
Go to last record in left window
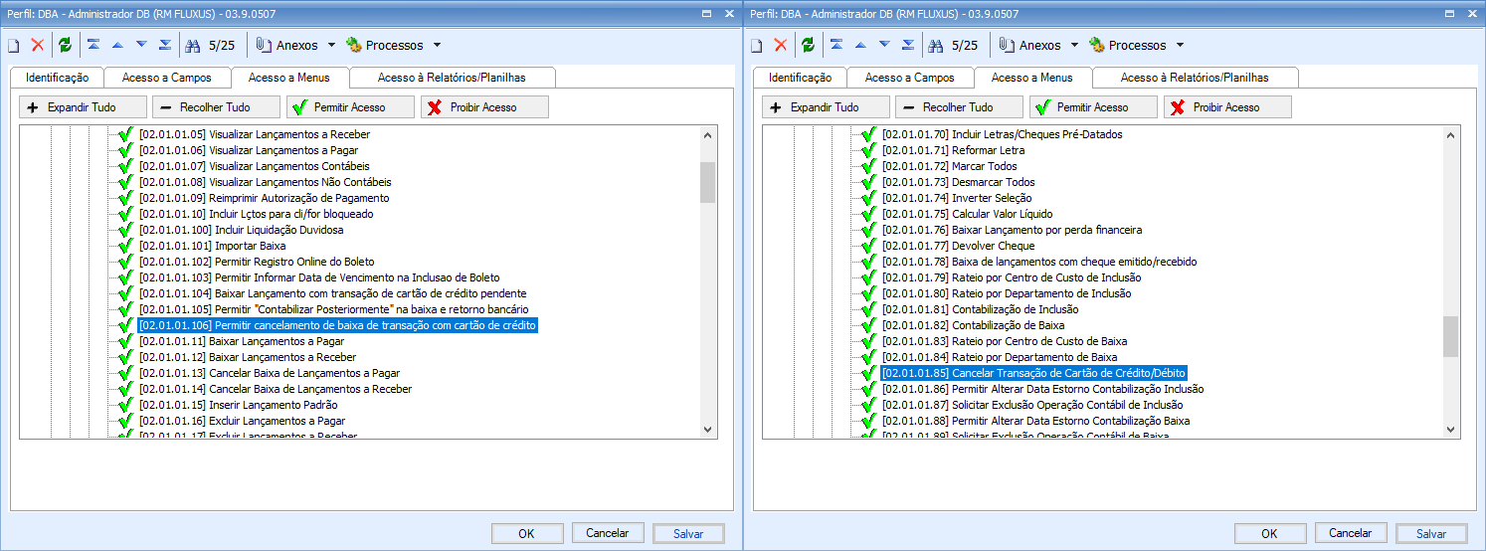[165, 45]
